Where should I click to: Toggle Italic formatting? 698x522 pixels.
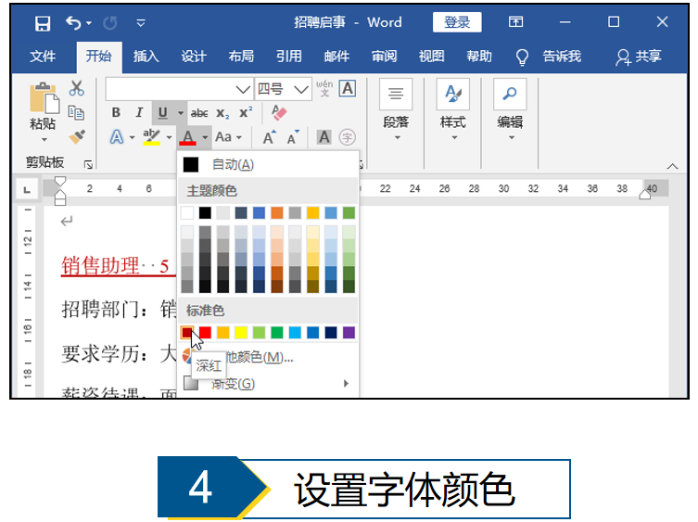(x=139, y=113)
